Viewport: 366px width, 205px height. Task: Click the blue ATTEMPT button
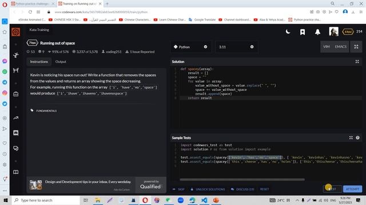(x=352, y=189)
